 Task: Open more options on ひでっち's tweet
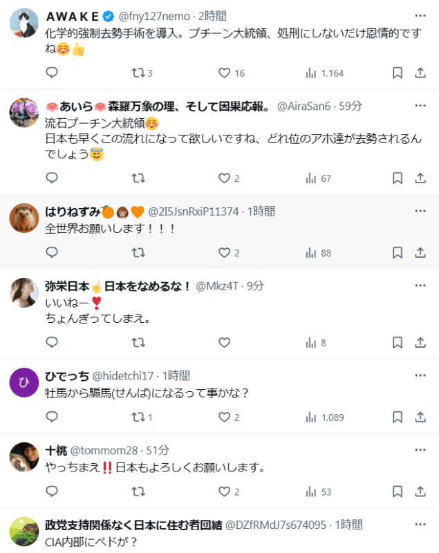coord(420,375)
